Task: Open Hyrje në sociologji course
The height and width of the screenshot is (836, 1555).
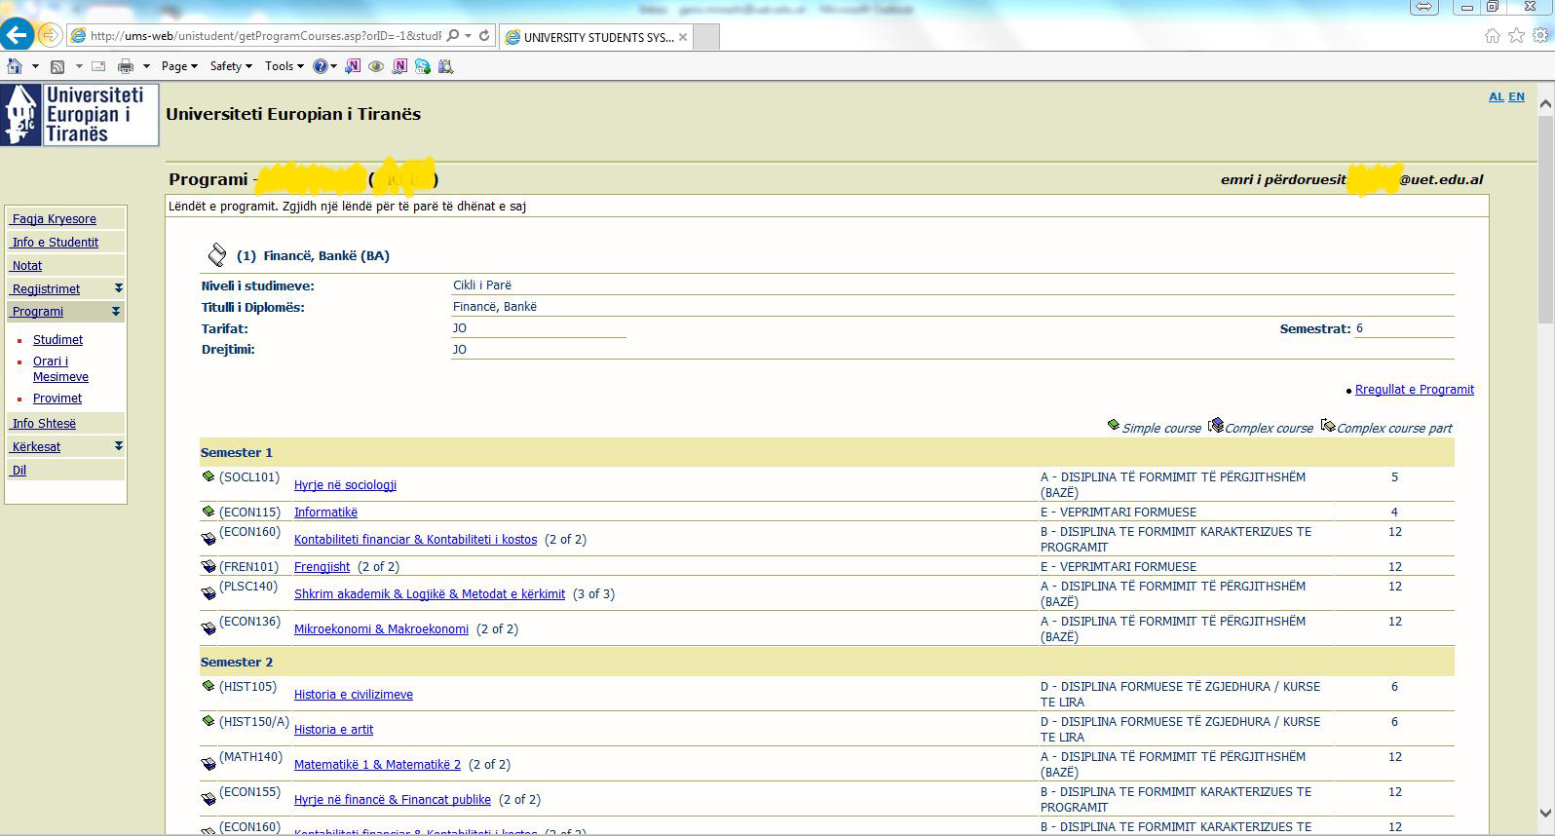Action: 345,485
